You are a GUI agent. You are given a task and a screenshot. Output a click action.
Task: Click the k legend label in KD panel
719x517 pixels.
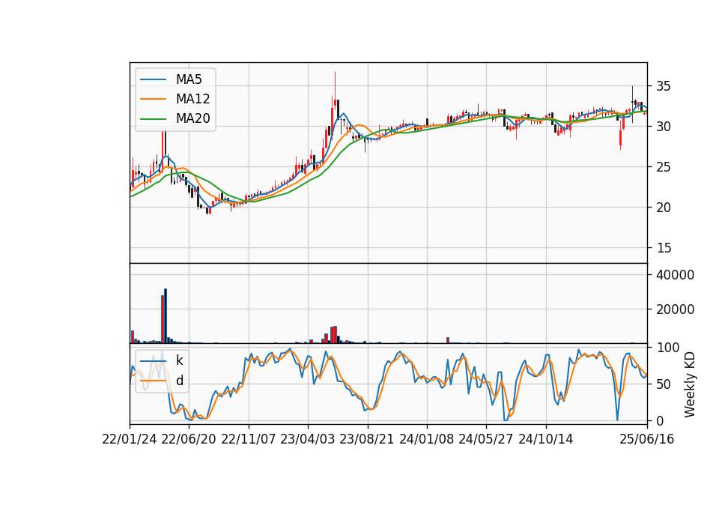click(x=180, y=360)
